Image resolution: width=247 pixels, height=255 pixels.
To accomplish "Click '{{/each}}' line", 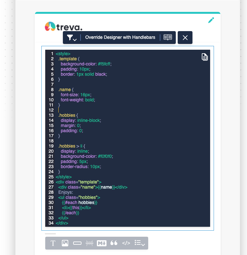I will (70, 213).
